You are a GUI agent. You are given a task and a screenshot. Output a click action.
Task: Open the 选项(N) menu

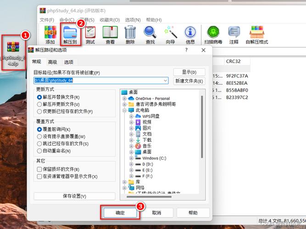pos(133,20)
